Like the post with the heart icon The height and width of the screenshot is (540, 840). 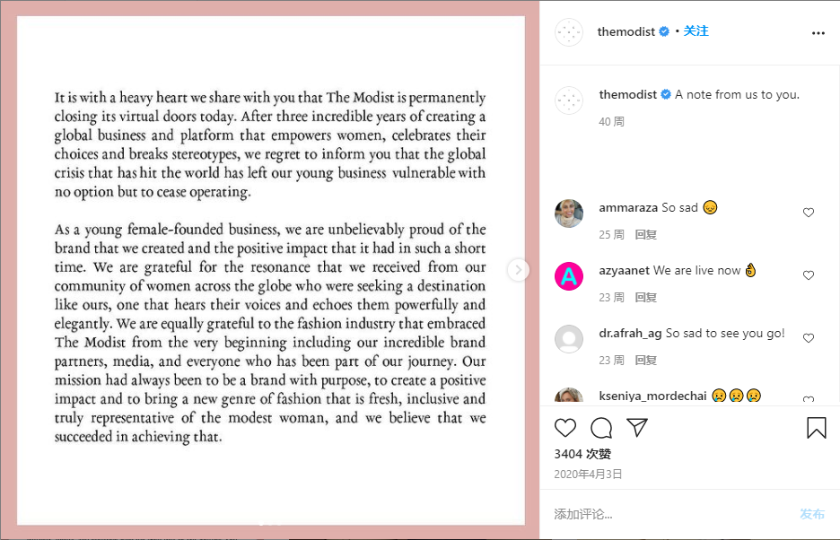pos(565,428)
